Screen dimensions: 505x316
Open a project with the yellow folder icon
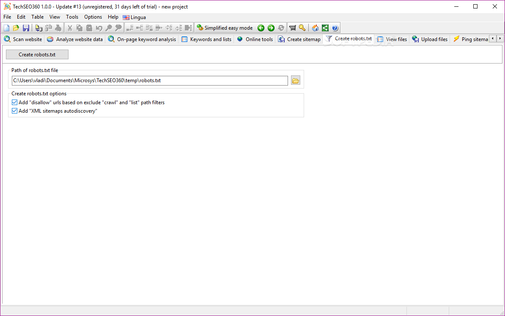pyautogui.click(x=16, y=28)
